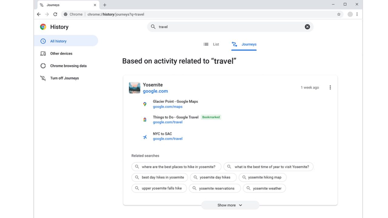Click the best day hikes in yosemite chip

coord(160,177)
